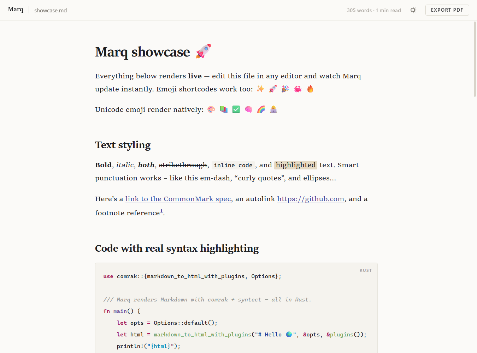Screen dimensions: 477x353
Task: Click the fire emoji
Action: 310,89
